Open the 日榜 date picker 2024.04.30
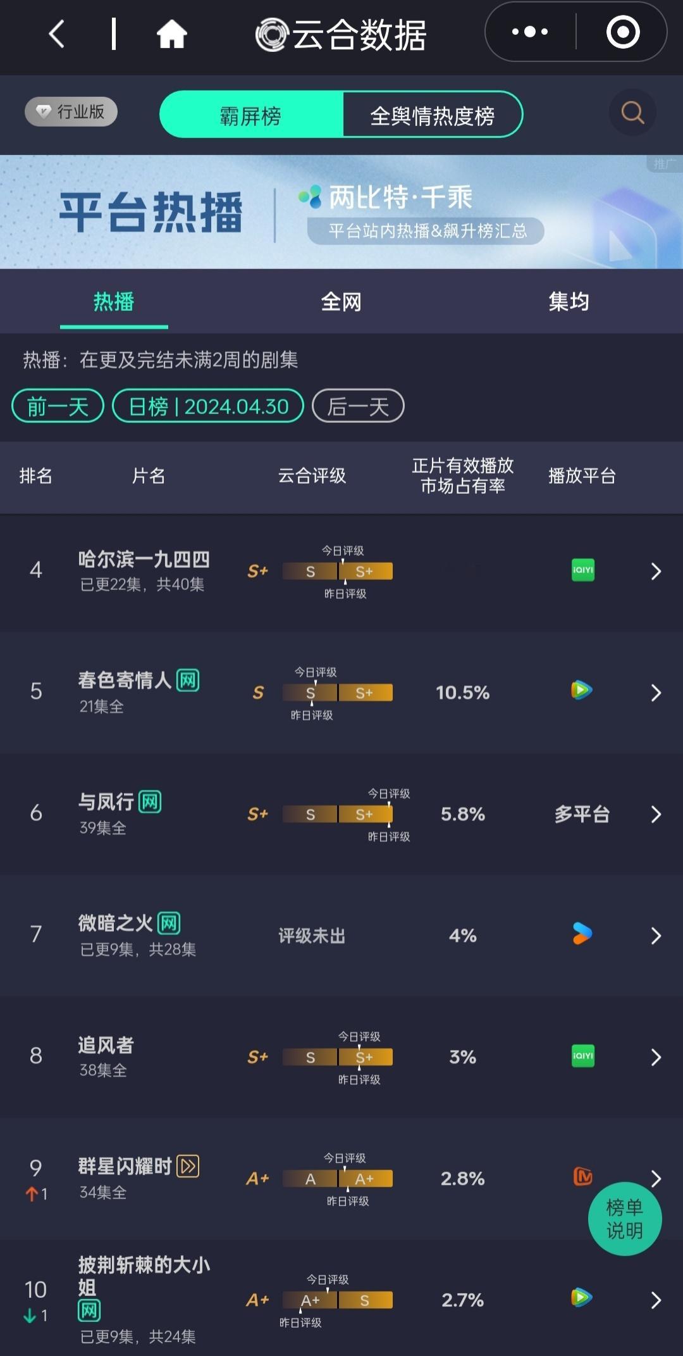This screenshot has width=683, height=1356. point(208,406)
